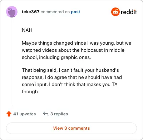Click the reply arrow icon

(x=46, y=114)
